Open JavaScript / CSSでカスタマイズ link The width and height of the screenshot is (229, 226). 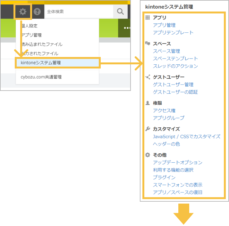[187, 136]
